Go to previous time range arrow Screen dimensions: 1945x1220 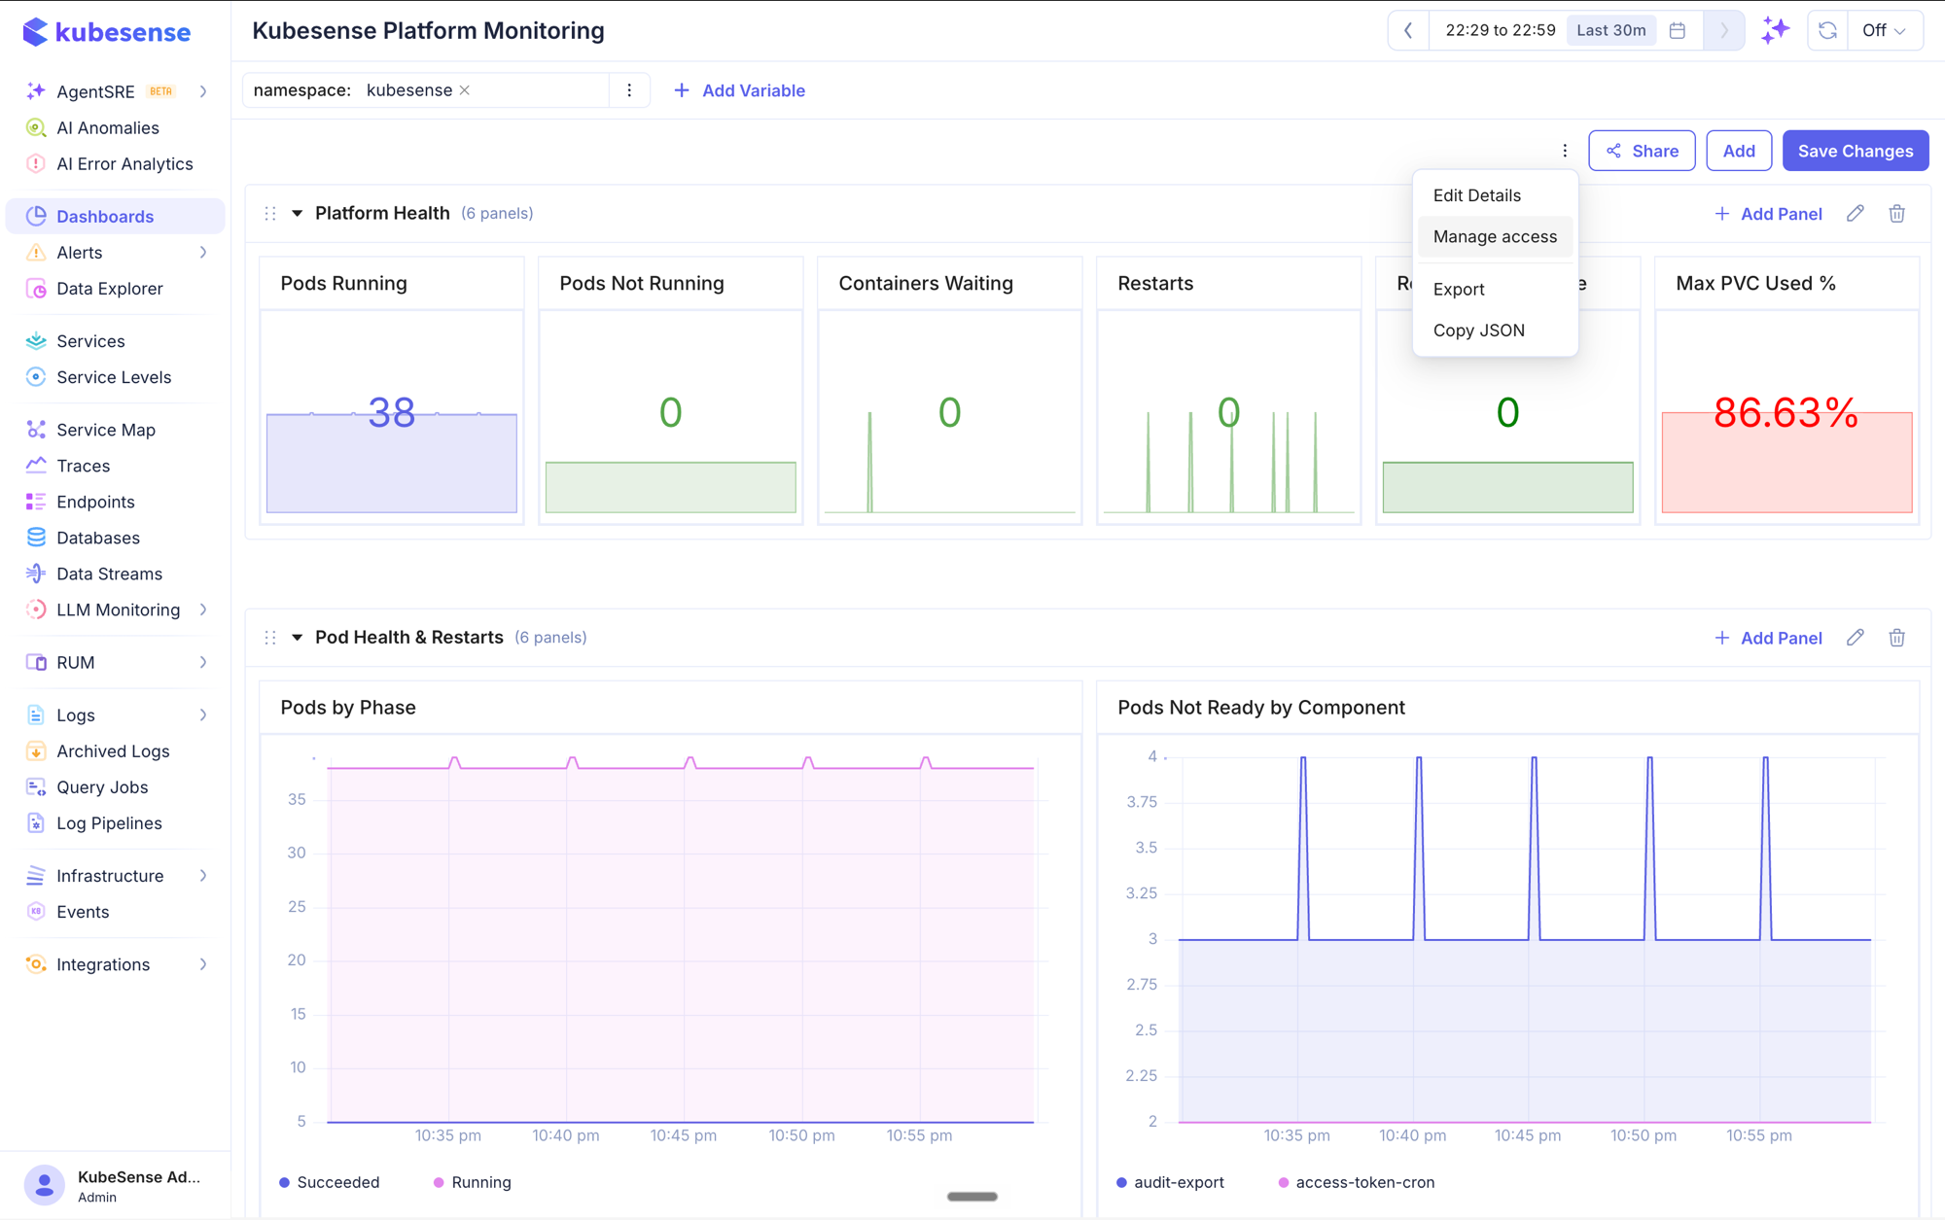point(1408,30)
